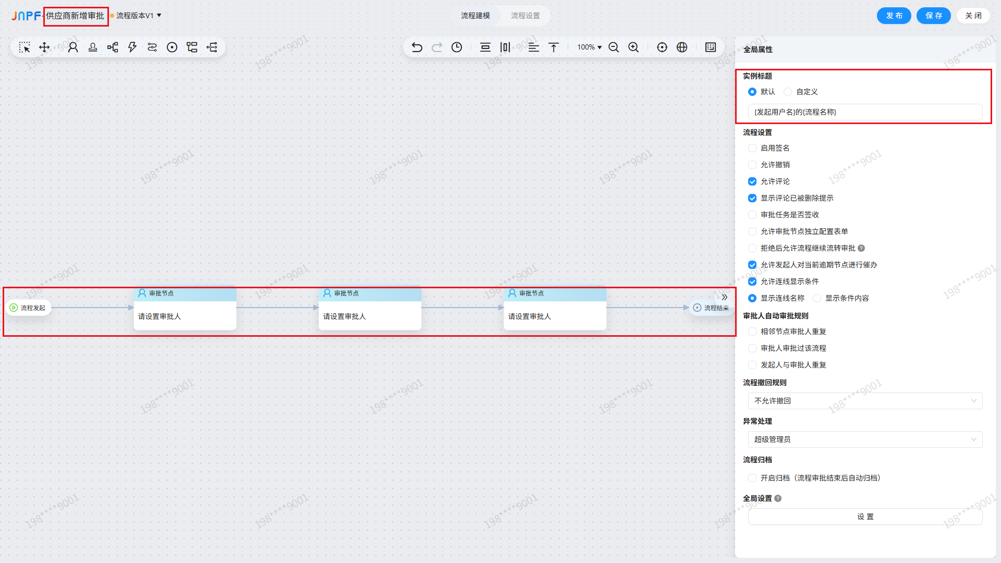This screenshot has height=563, width=1001.
Task: Add an approver node using the user icon
Action: (x=73, y=47)
